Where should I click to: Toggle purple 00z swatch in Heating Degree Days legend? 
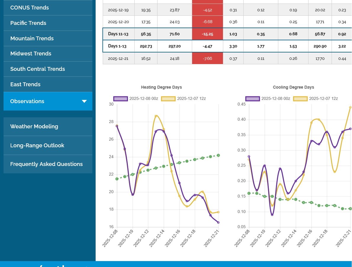click(120, 99)
